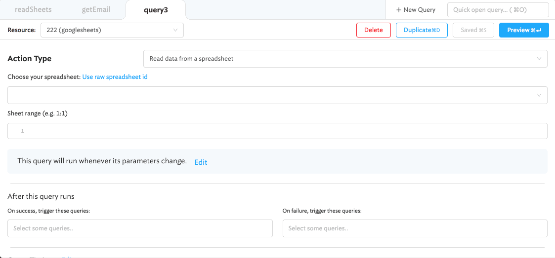Select On success trigger queries field
Viewport: 555px width, 258px height.
[x=140, y=228]
